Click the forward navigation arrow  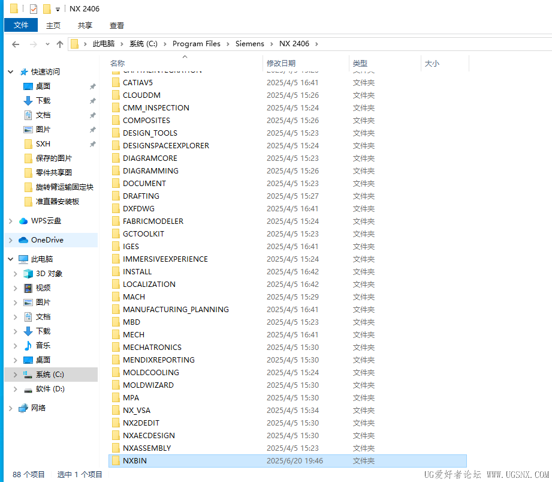point(34,44)
